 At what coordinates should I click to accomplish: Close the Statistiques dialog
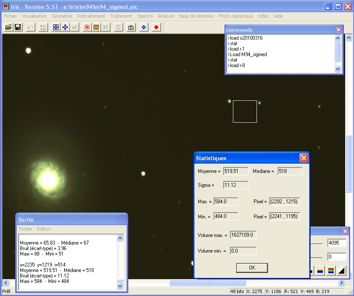coord(304,158)
